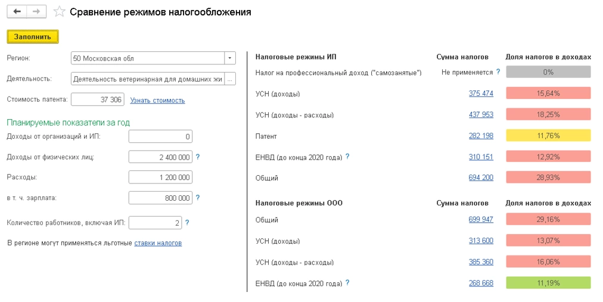Focus the patent cost input field
The image size is (603, 302).
coord(98,99)
